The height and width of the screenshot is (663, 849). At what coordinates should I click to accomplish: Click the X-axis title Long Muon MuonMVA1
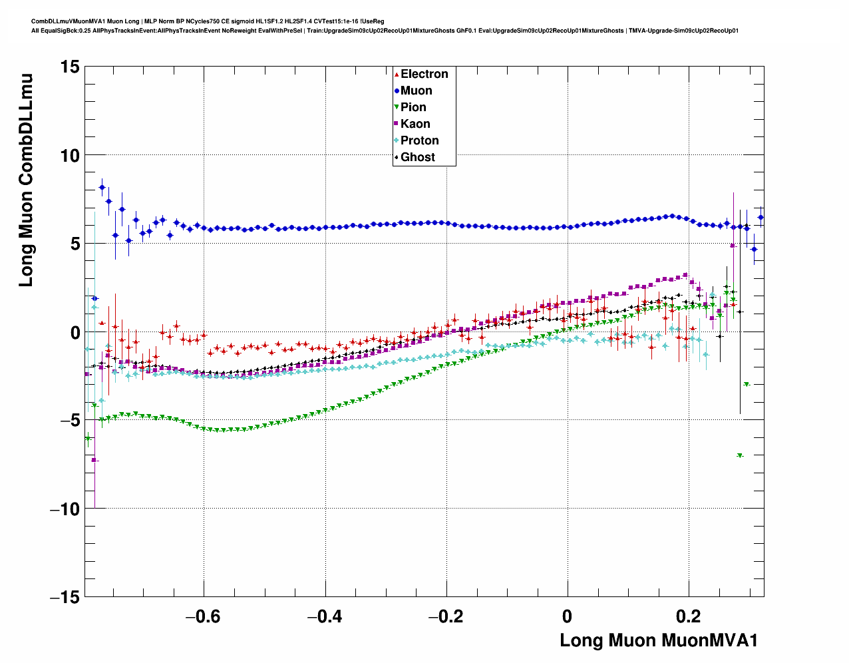click(658, 640)
